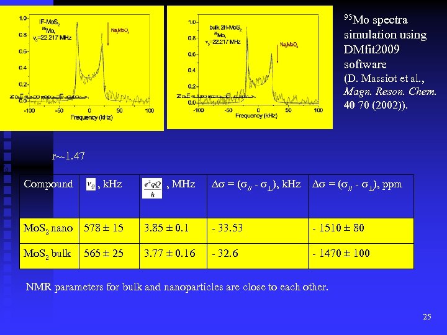Click the NMR parameters conclusion sentence
The height and width of the screenshot is (335, 447).
(x=177, y=287)
